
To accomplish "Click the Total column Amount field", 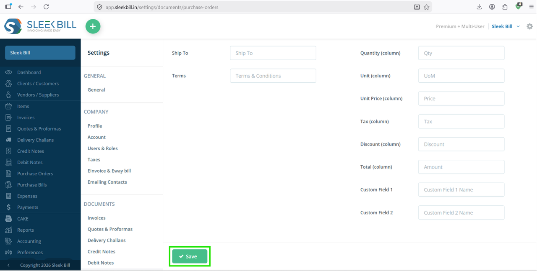I will 461,167.
